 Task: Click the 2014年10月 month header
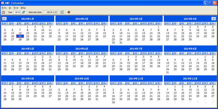pos(82,79)
